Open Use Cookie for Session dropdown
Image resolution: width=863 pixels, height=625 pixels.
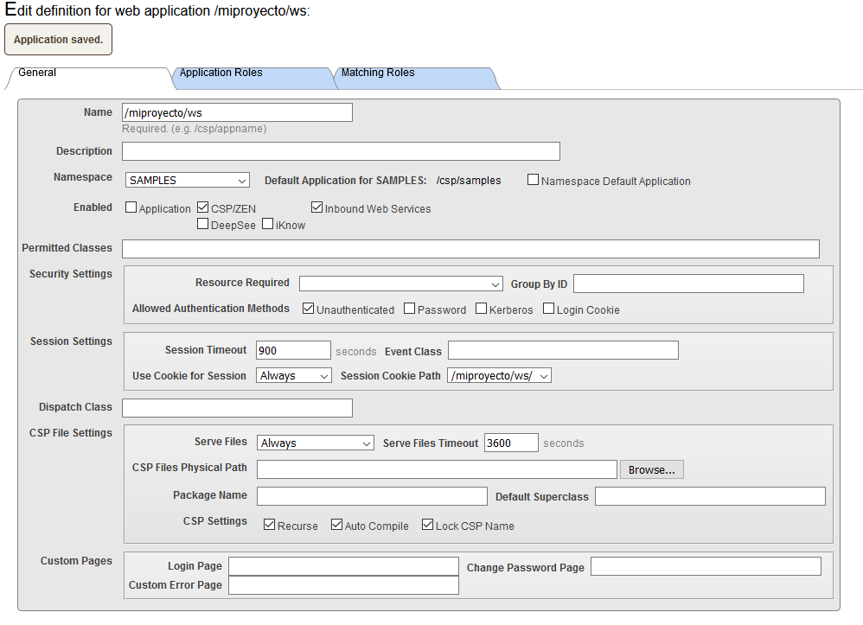pyautogui.click(x=294, y=376)
